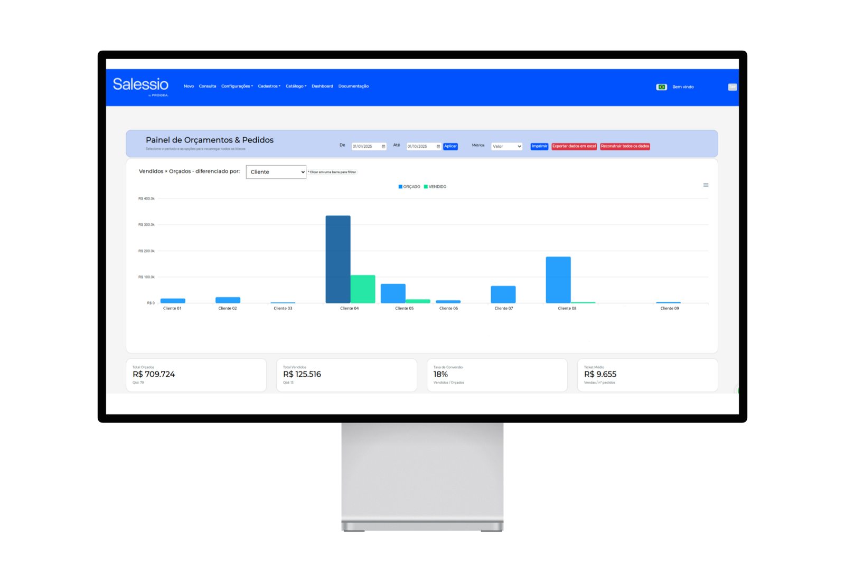845x563 pixels.
Task: Open the Métrica Valor dropdown
Action: pyautogui.click(x=506, y=147)
